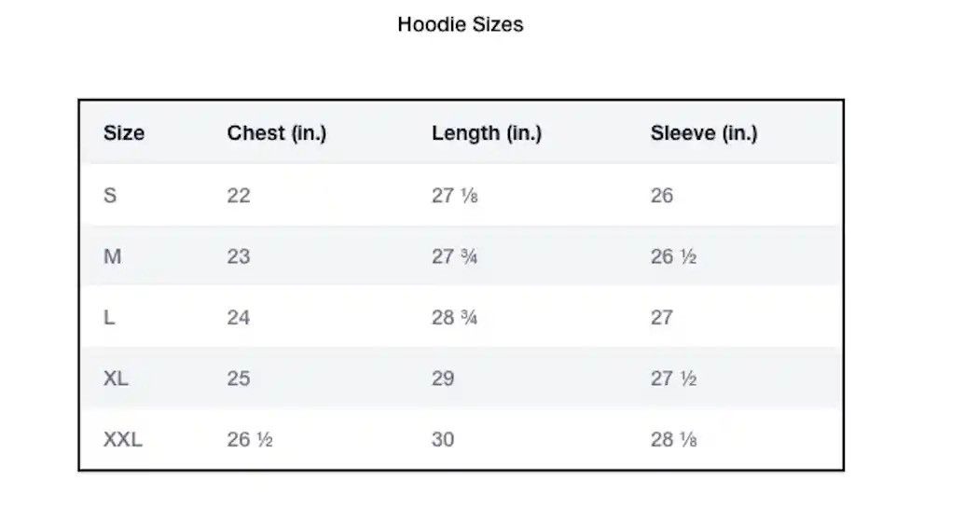This screenshot has width=979, height=509.
Task: Click the chest value 23 for size M
Action: (x=239, y=256)
